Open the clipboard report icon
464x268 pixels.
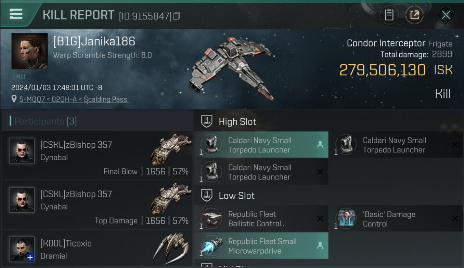click(389, 15)
